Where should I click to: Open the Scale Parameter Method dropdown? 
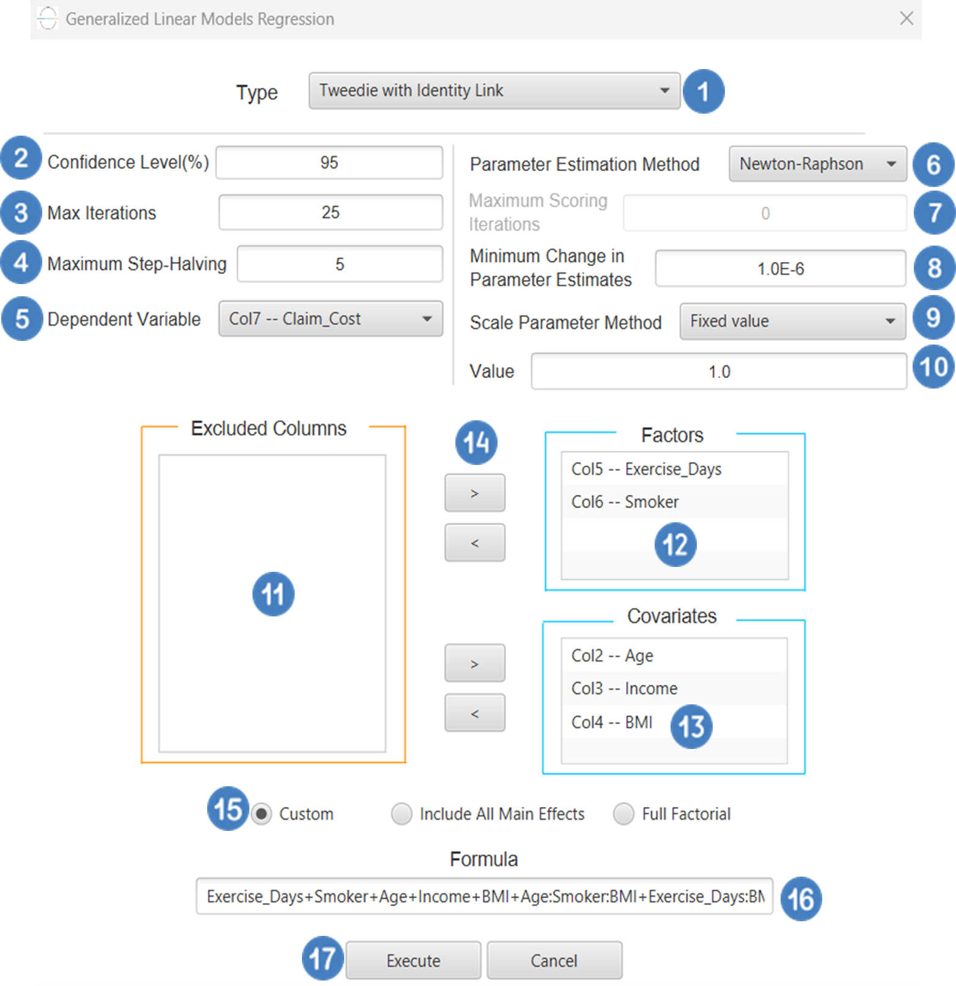(792, 321)
